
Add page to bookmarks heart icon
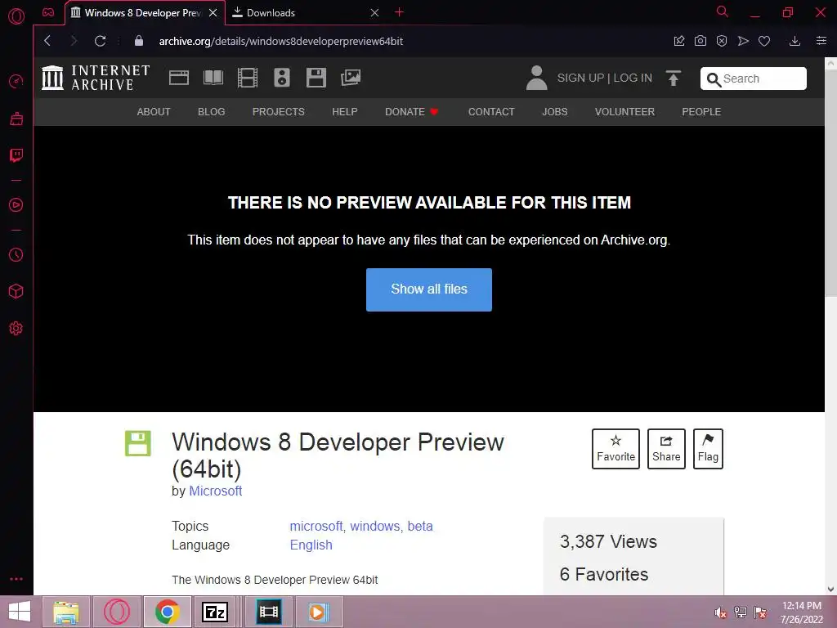pos(764,41)
